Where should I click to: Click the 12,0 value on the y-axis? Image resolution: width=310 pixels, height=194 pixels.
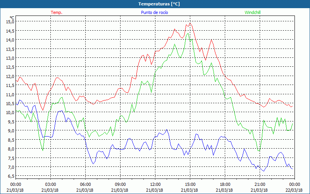click(x=10, y=76)
